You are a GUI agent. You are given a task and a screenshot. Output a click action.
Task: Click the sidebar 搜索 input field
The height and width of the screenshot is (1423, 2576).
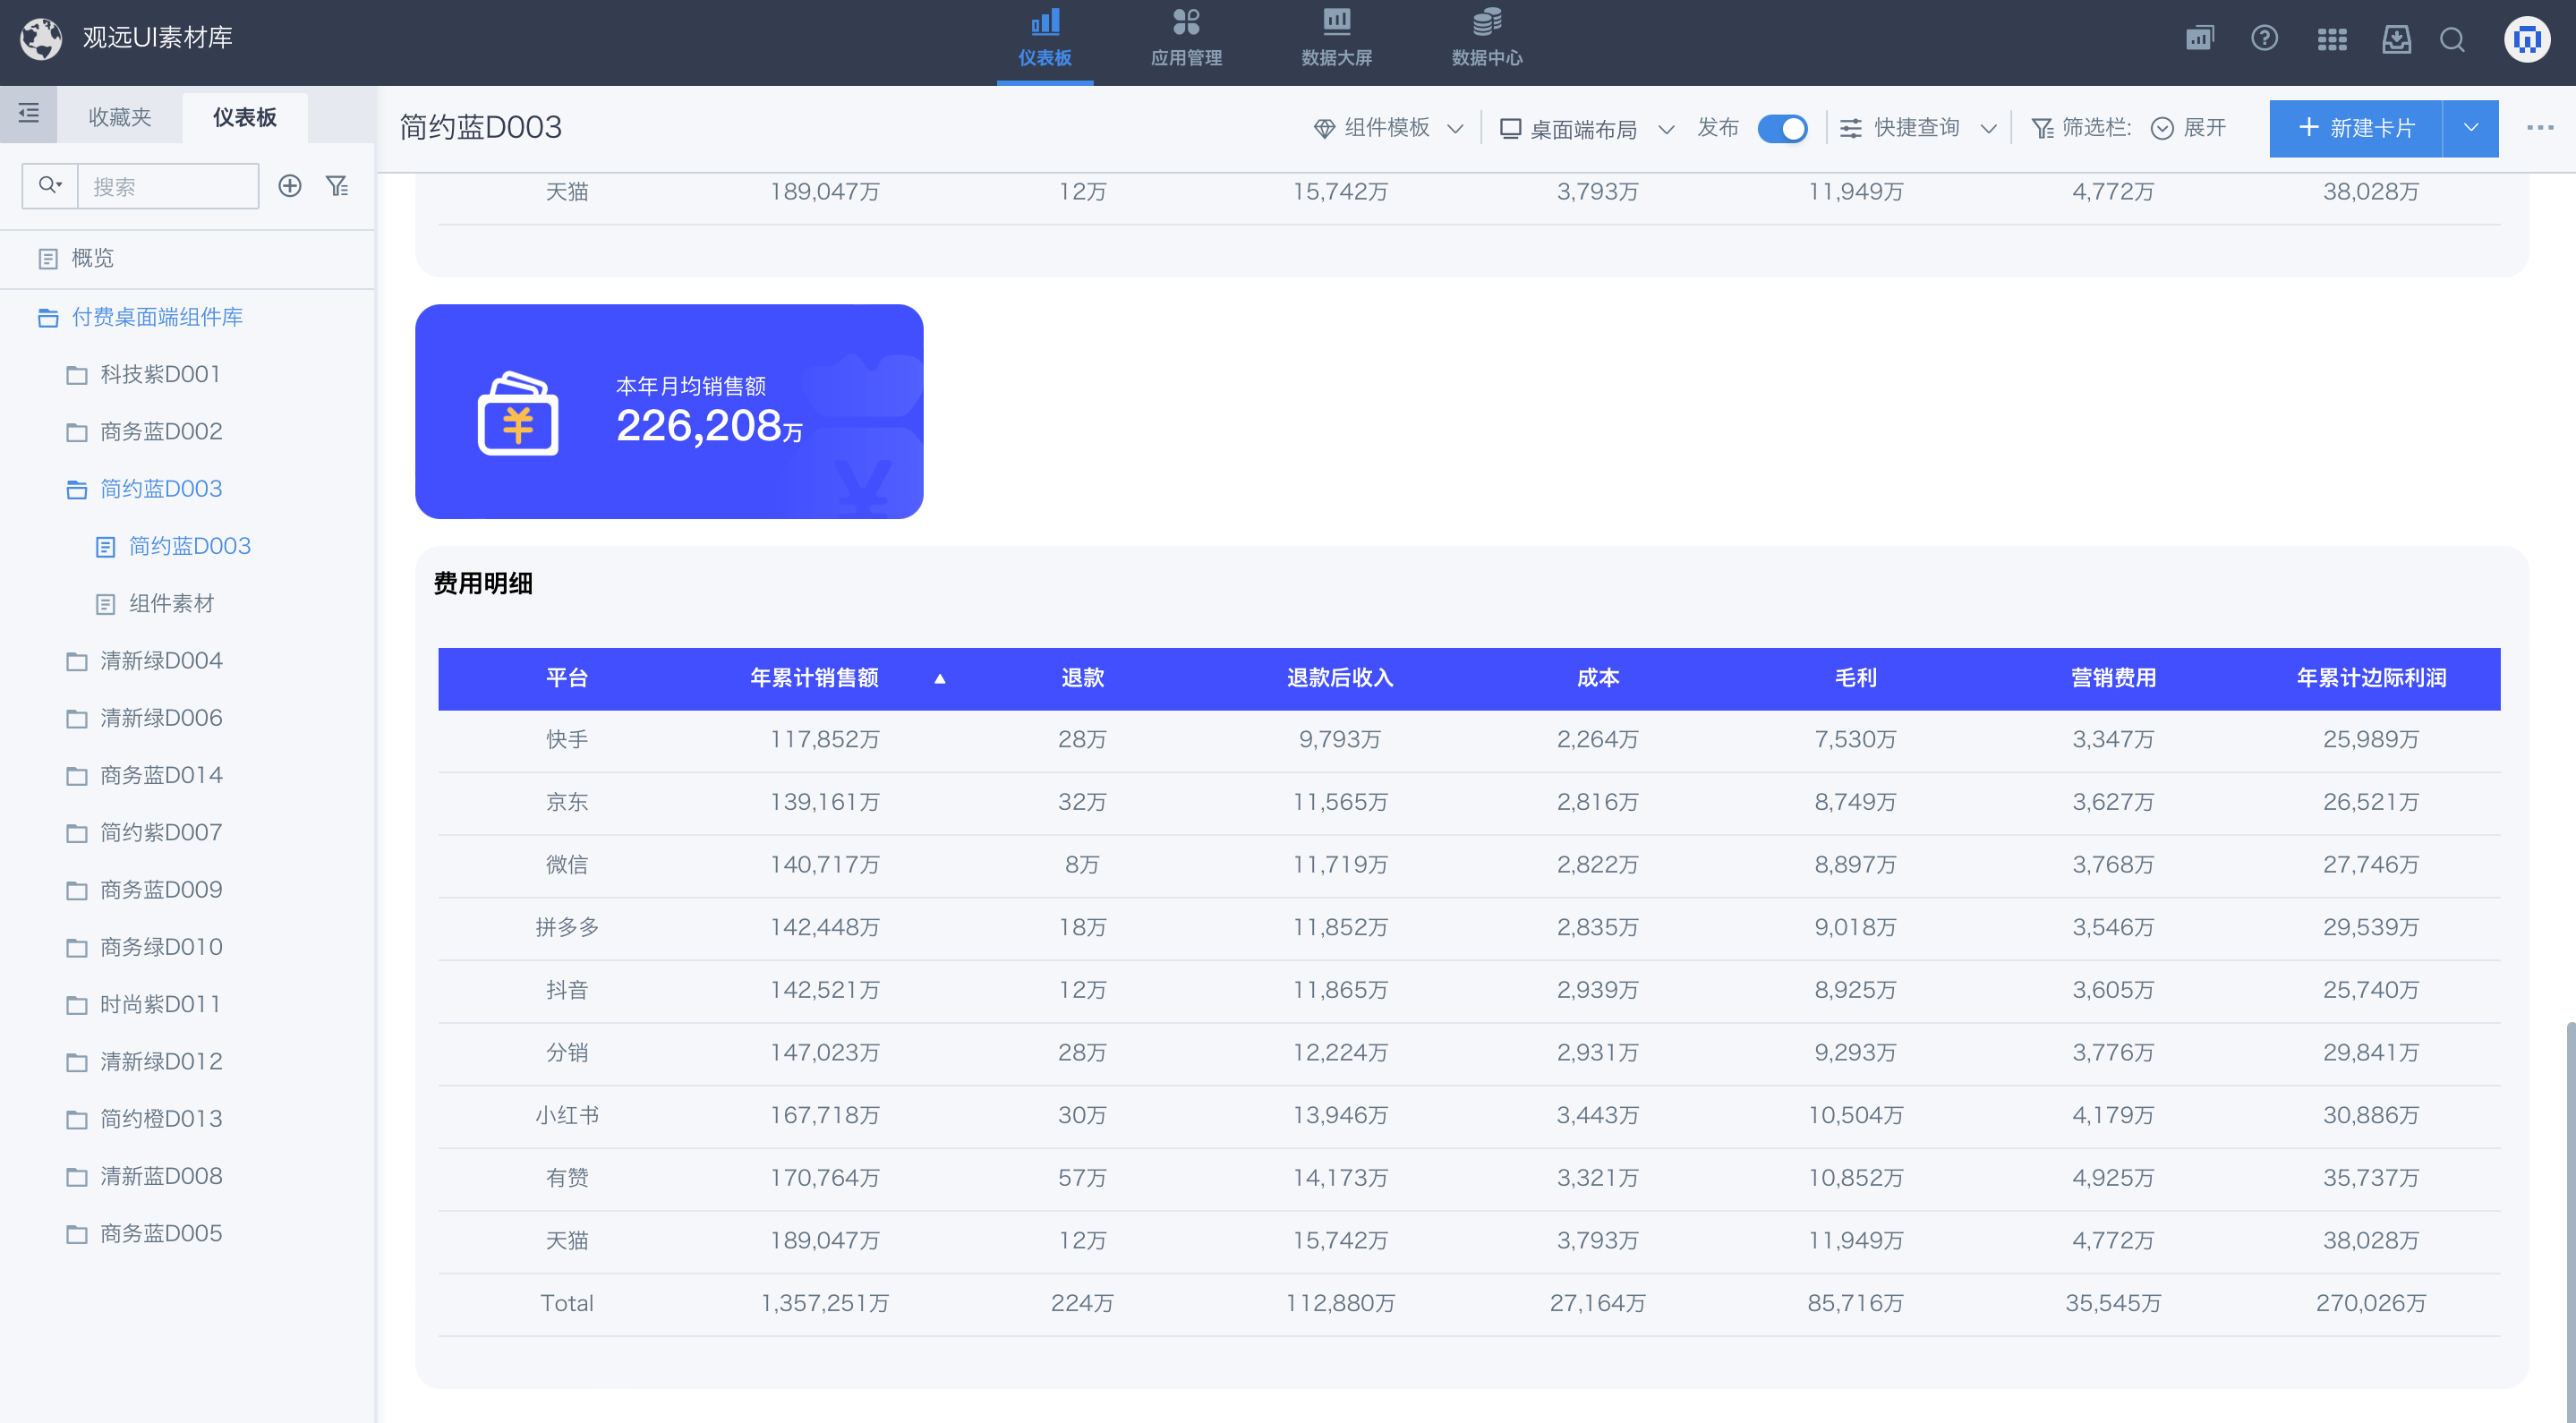tap(167, 186)
